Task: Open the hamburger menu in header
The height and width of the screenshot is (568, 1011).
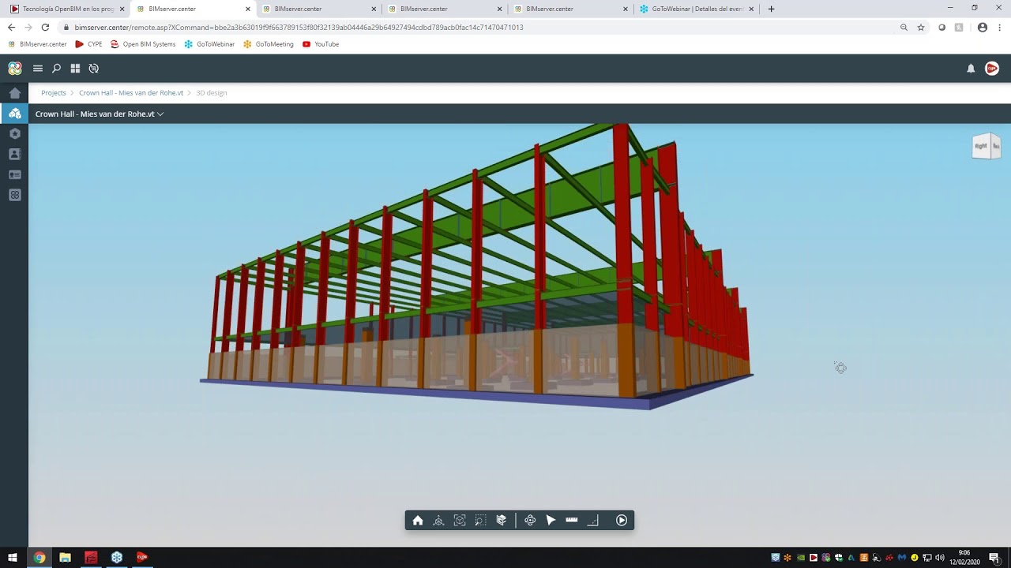Action: pyautogui.click(x=37, y=69)
